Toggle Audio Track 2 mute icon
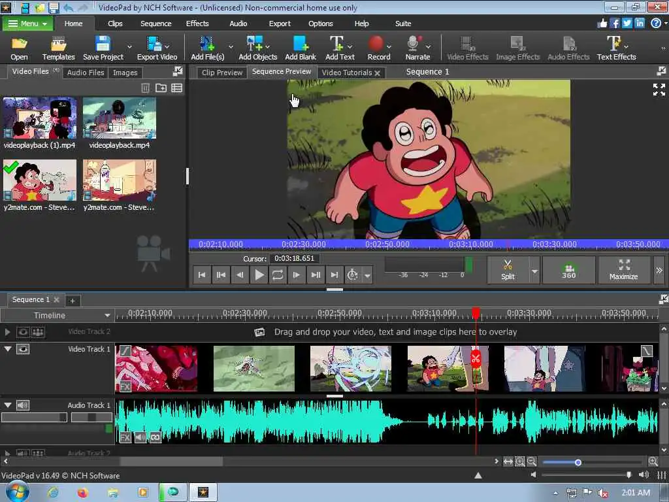Image resolution: width=669 pixels, height=502 pixels. point(23,453)
